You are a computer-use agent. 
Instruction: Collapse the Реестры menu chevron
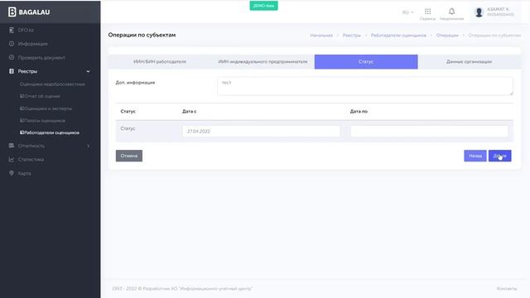pyautogui.click(x=89, y=71)
